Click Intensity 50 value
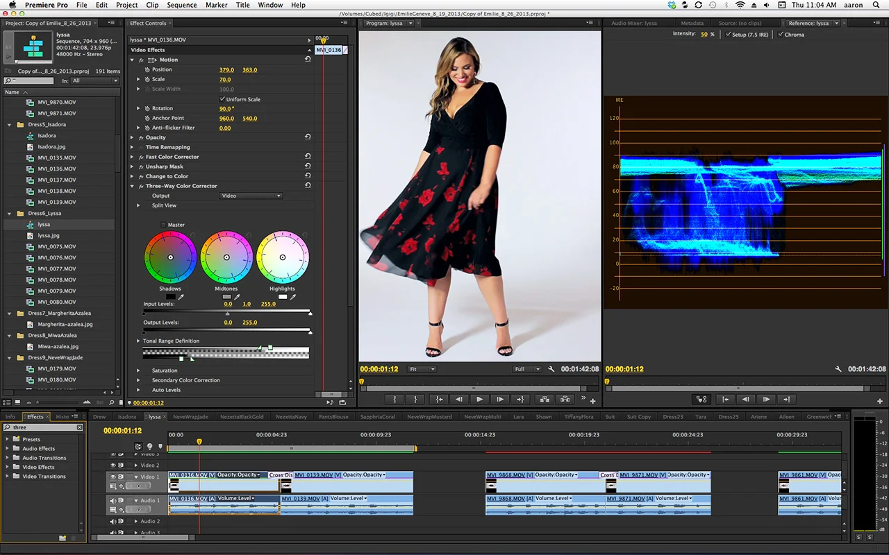Viewport: 889px width, 555px height. (704, 34)
